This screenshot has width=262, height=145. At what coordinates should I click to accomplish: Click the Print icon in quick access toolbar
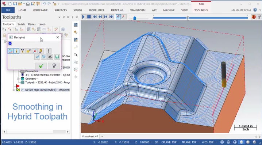(28, 4)
